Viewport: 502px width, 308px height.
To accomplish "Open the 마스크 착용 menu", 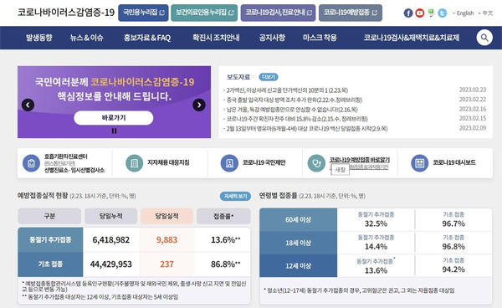I will coord(320,38).
